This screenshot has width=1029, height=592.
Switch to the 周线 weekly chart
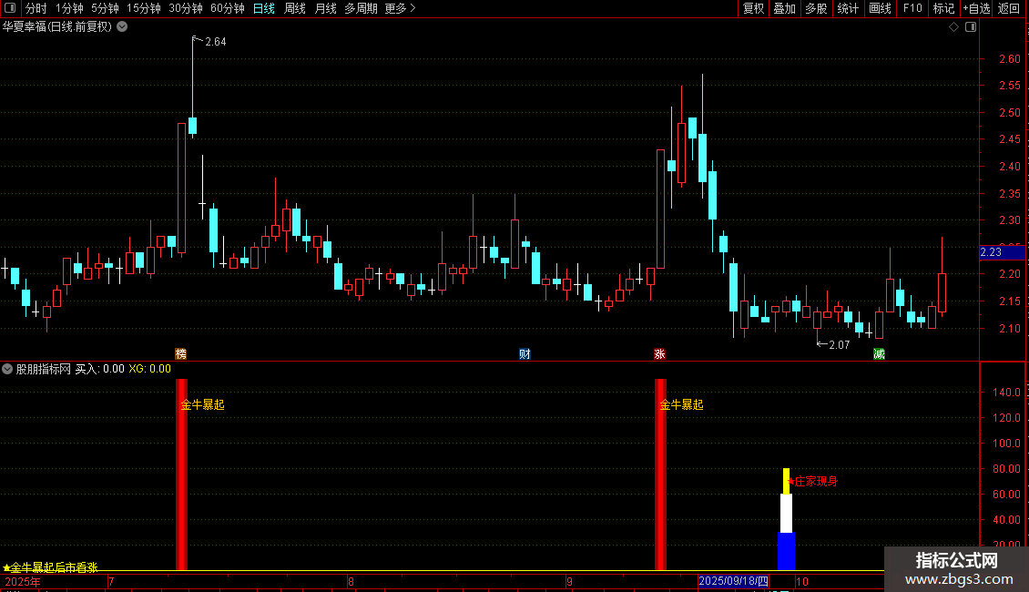pyautogui.click(x=295, y=8)
